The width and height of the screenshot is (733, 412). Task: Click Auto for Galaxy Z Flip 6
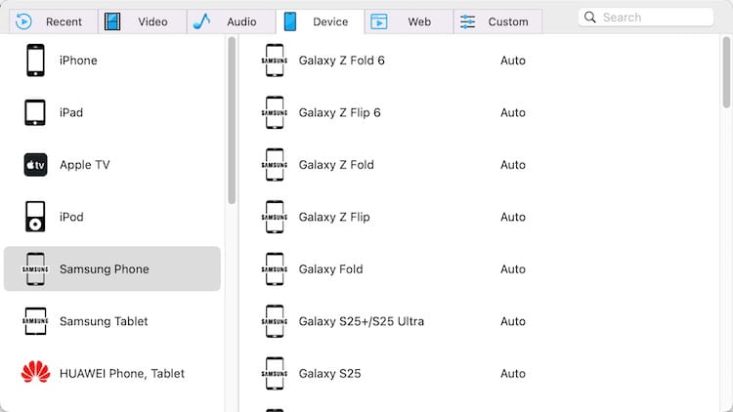513,112
